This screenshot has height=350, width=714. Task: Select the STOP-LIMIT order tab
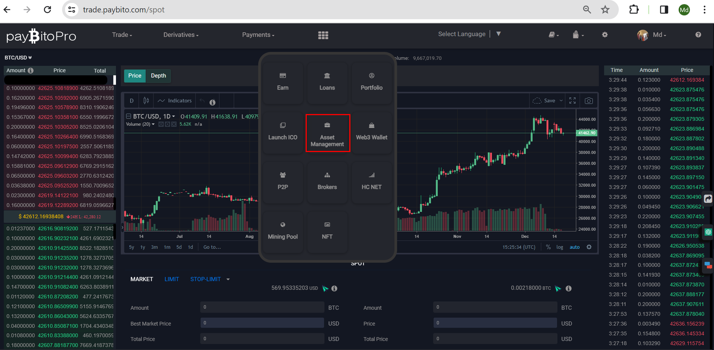tap(206, 279)
